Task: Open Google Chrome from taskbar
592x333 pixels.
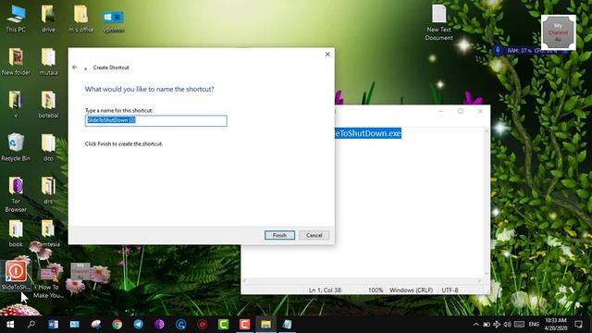Action: [x=117, y=325]
